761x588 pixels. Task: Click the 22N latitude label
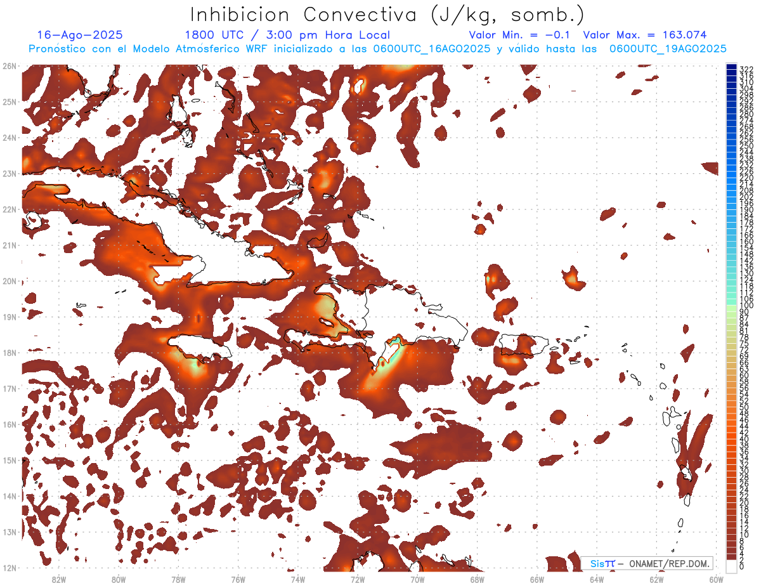[x=10, y=209]
